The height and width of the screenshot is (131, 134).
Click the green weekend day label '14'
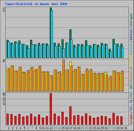coord(59,128)
